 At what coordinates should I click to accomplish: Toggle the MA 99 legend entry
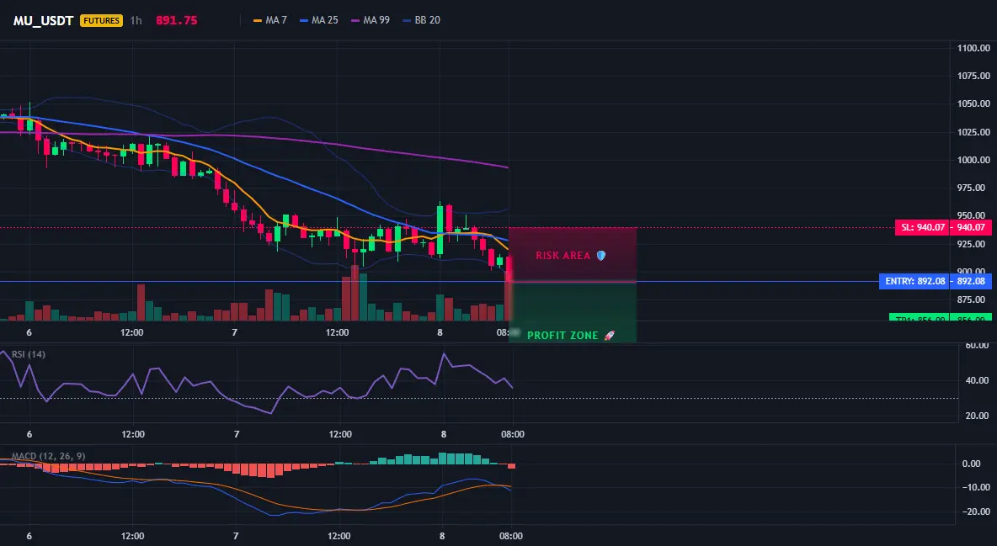point(370,20)
